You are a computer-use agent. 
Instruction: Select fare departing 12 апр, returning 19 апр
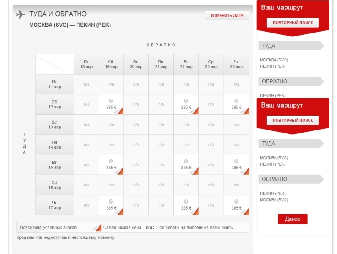tap(111, 101)
